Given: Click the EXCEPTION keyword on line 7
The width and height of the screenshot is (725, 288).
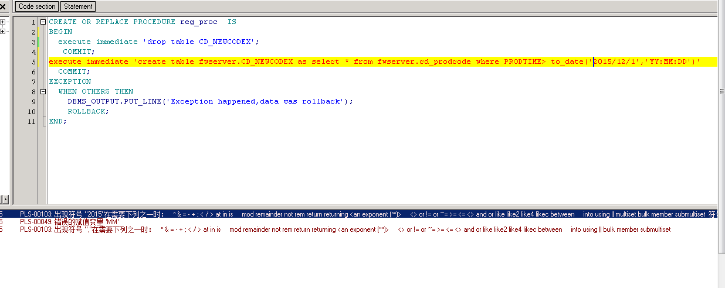Looking at the screenshot, I should 70,82.
